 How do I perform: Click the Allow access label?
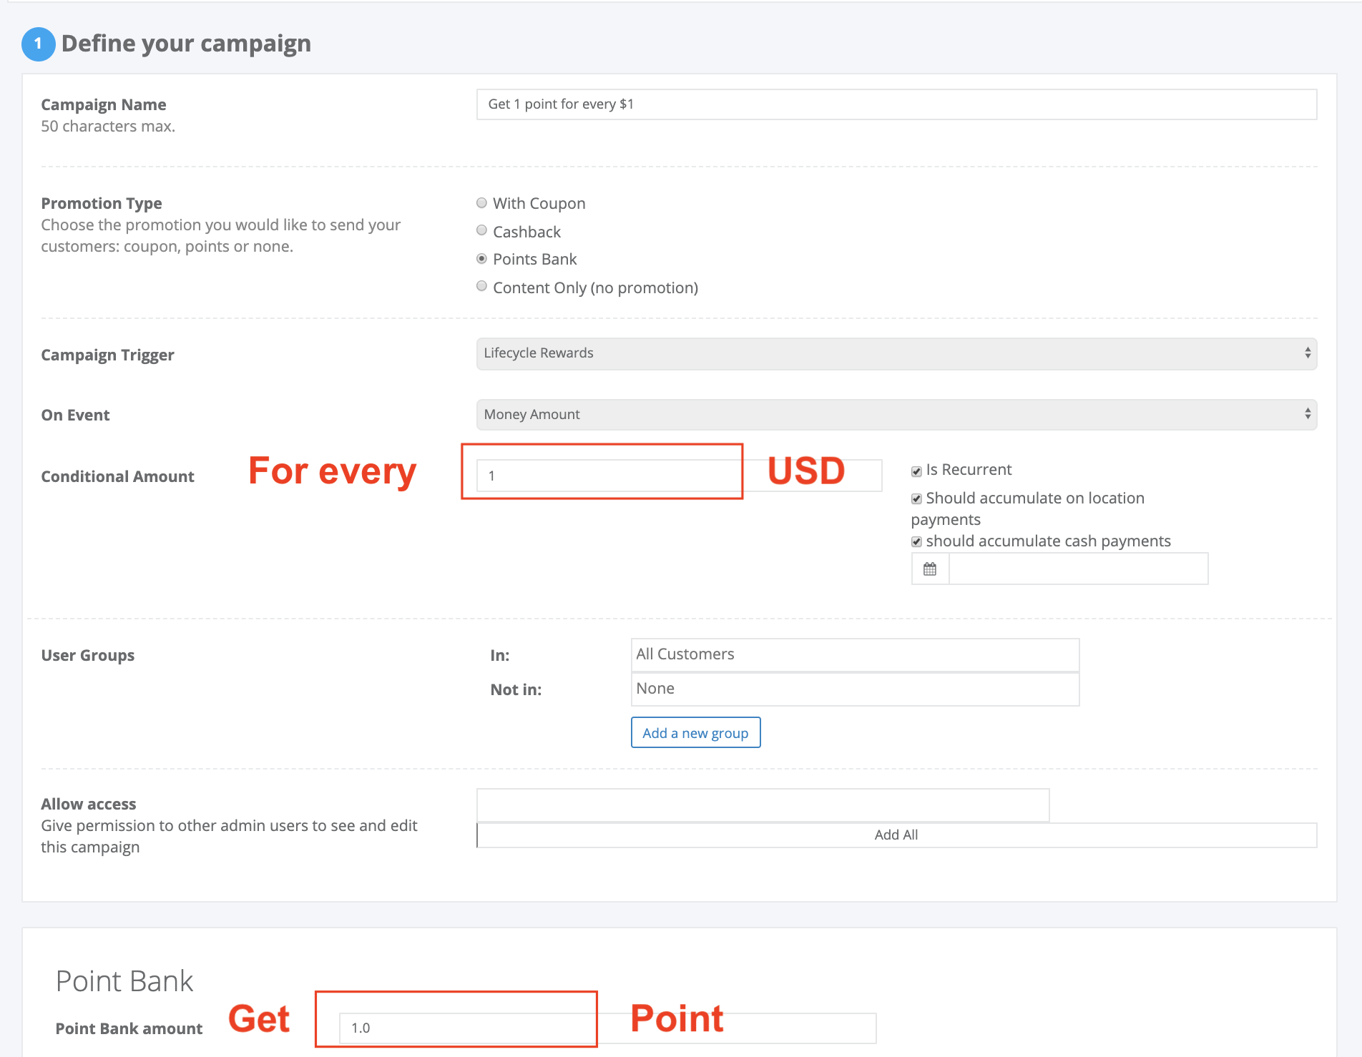89,804
